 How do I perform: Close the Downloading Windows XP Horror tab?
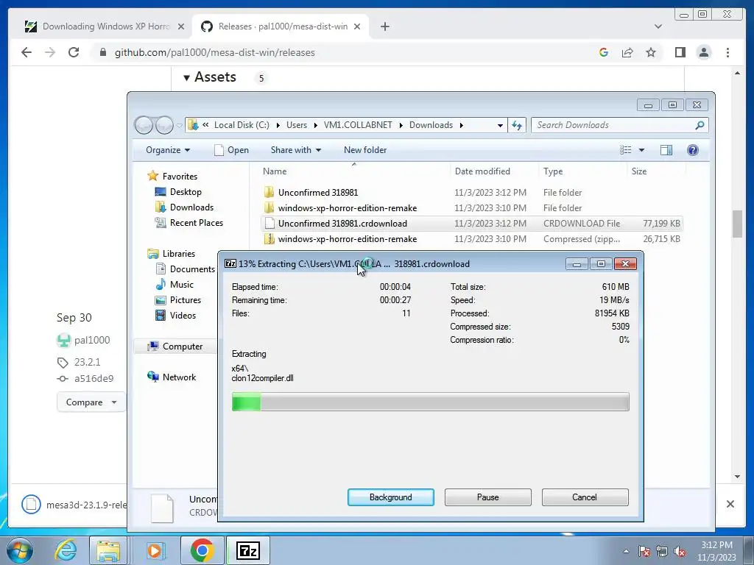pyautogui.click(x=181, y=26)
